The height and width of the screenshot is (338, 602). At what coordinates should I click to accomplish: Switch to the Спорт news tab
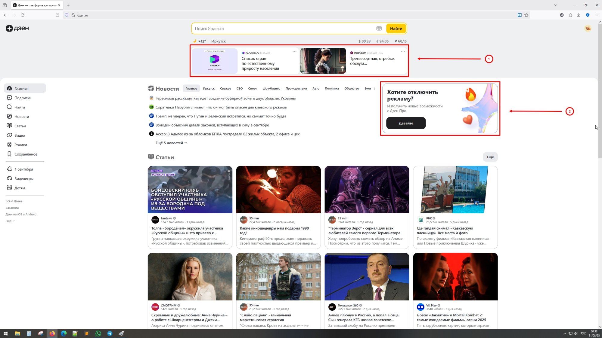(x=253, y=88)
